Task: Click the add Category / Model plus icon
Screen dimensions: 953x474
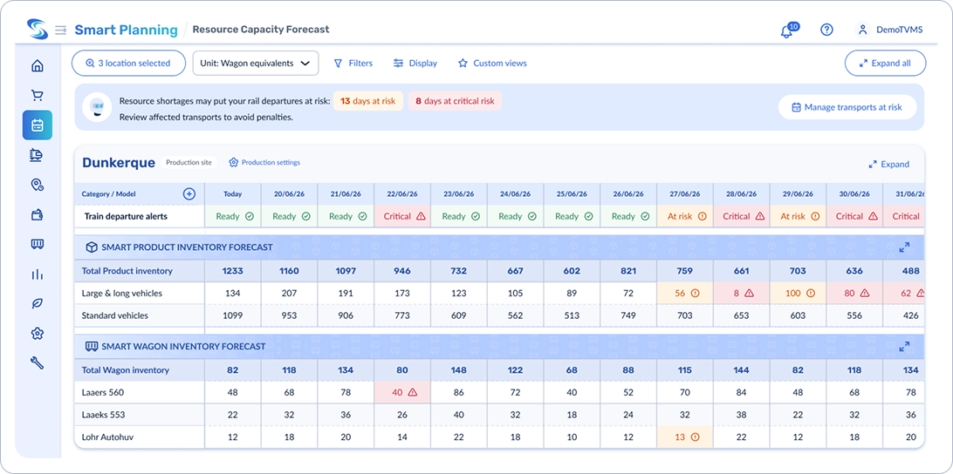Action: (189, 194)
